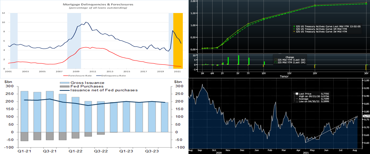This screenshot has height=154, width=370.
Task: Click the gray Fed Purchases legend box
Action: pyautogui.click(x=64, y=86)
